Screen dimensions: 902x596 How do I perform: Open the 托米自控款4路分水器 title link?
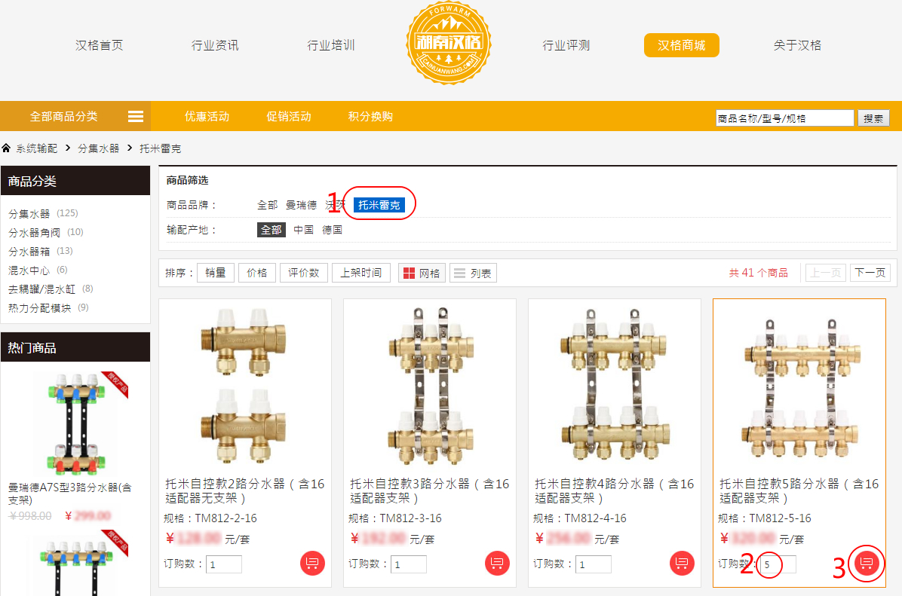click(615, 491)
